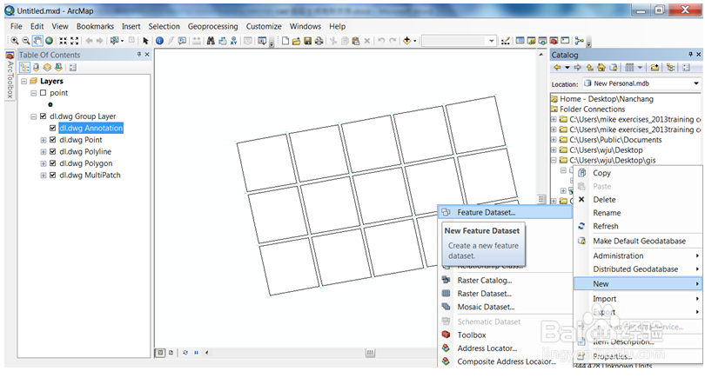Open the Editor toolbar icon

point(506,41)
